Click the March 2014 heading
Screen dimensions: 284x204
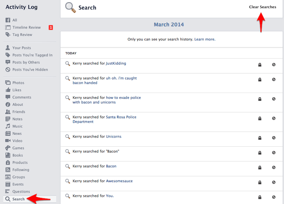pos(169,25)
